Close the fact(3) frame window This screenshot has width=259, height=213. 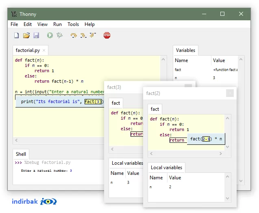point(188,86)
